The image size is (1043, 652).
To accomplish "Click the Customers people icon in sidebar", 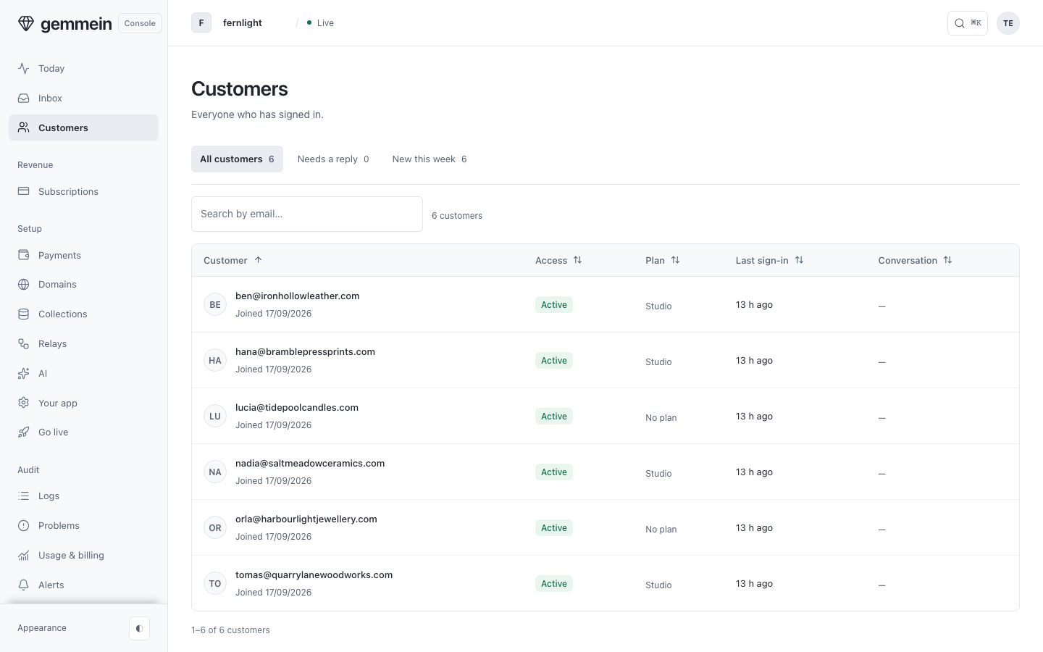I will 24,128.
